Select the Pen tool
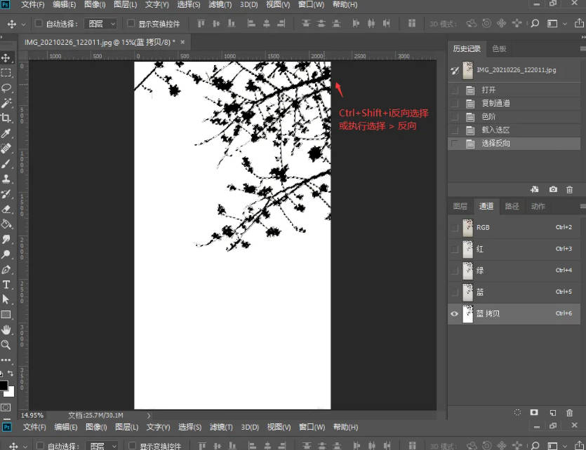Screen dimensions: 586x450 (6, 269)
